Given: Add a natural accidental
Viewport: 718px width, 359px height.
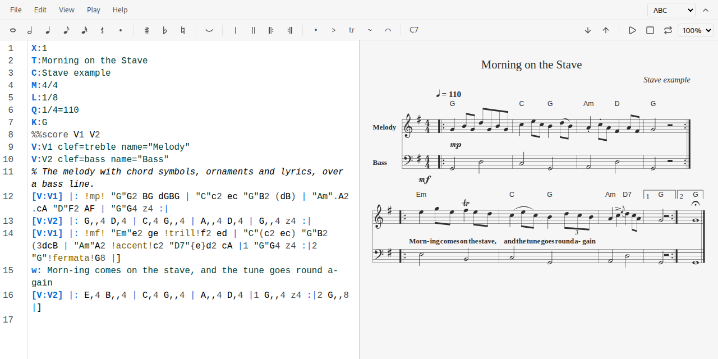Looking at the screenshot, I should (x=183, y=30).
